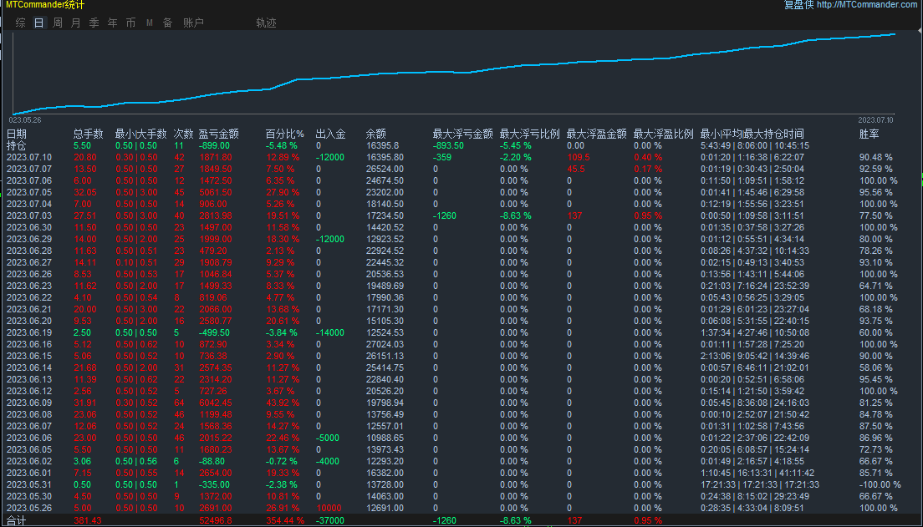
Task: Click the 余额 column header
Action: [x=376, y=134]
